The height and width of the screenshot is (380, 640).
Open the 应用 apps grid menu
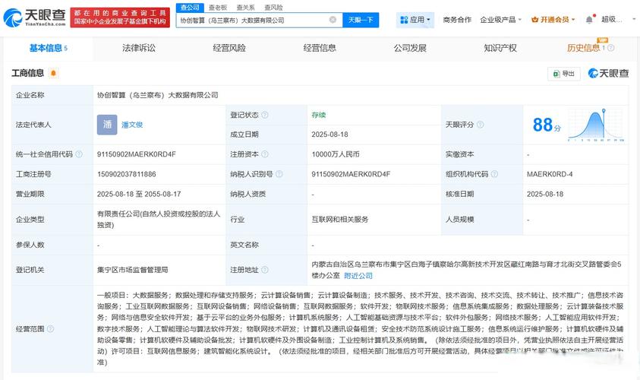415,20
